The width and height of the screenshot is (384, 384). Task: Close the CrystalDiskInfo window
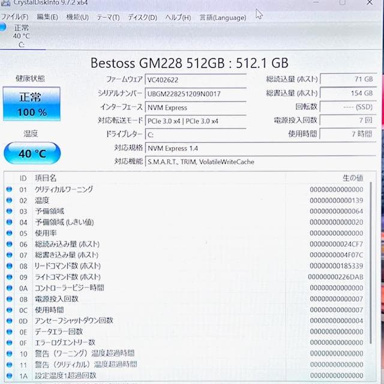tap(370, 2)
